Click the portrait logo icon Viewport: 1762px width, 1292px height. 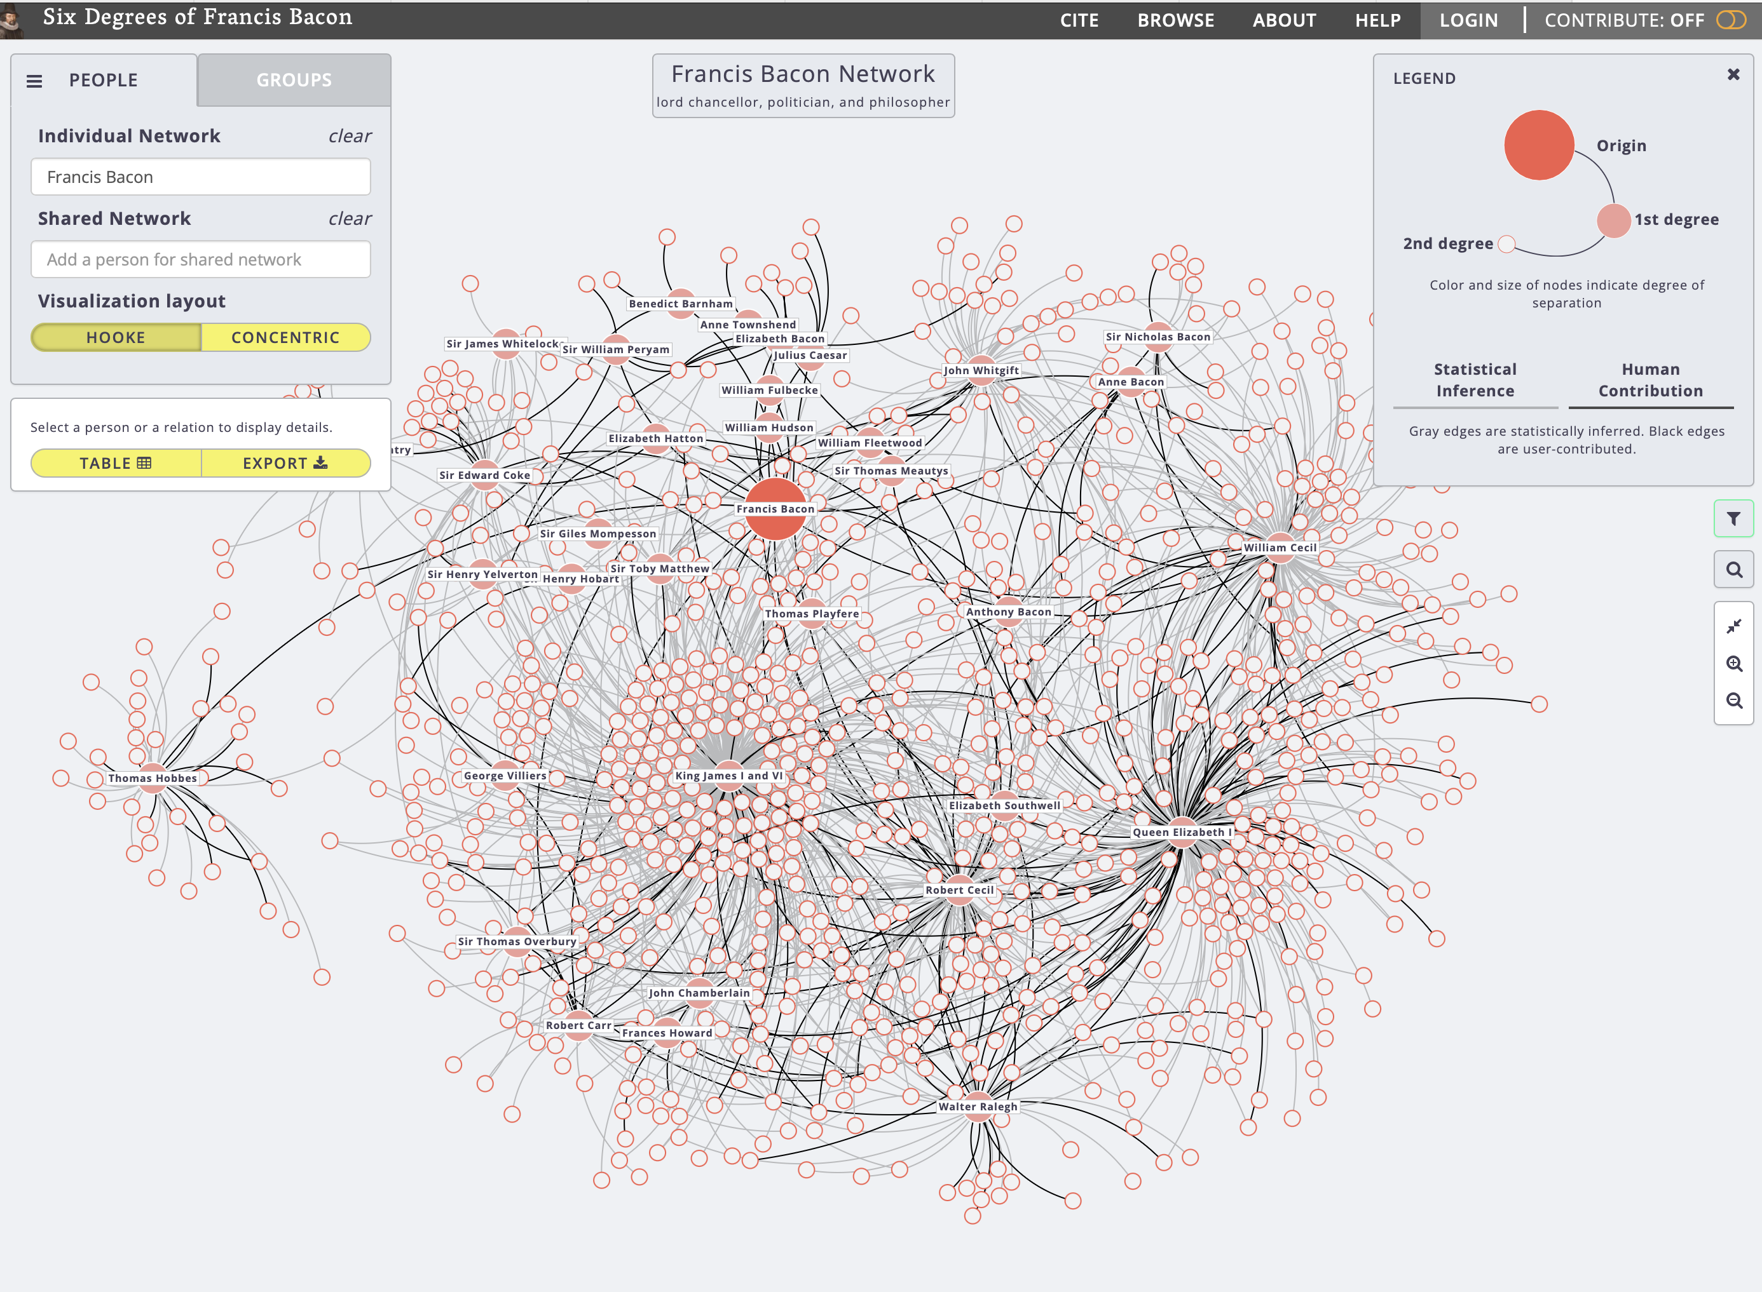click(x=11, y=20)
